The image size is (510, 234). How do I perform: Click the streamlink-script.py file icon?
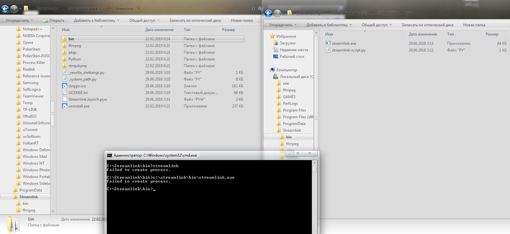point(328,50)
